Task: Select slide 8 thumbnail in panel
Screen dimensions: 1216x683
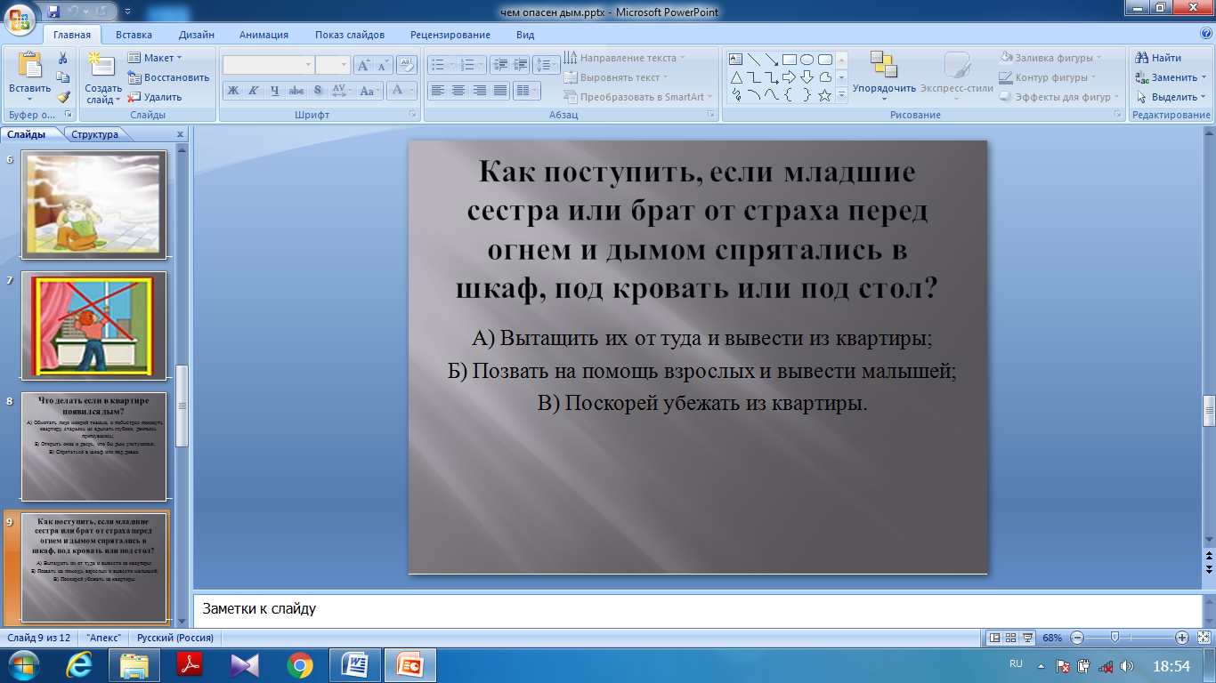Action: click(93, 446)
